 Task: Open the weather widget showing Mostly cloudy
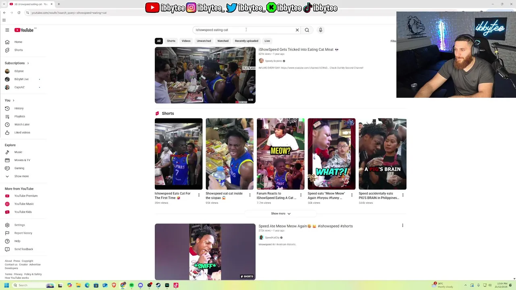(443, 285)
